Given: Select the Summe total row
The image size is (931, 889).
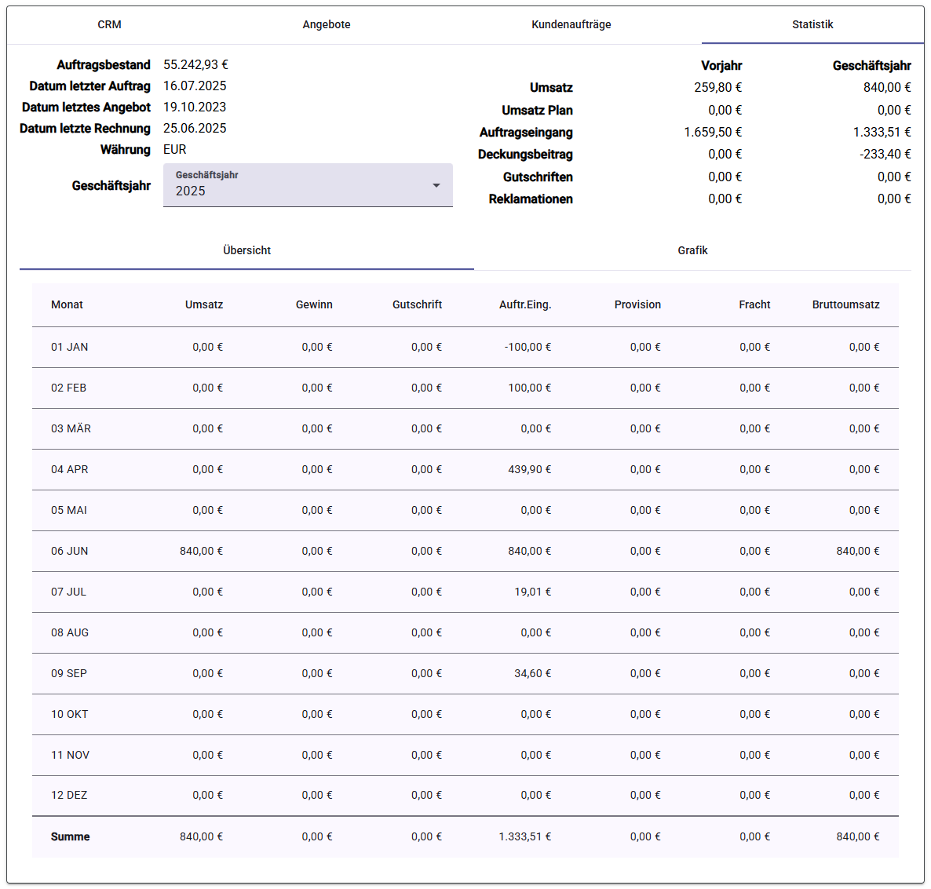Looking at the screenshot, I should [x=465, y=836].
